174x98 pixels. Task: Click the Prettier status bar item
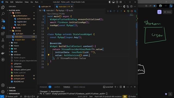tap(132, 97)
